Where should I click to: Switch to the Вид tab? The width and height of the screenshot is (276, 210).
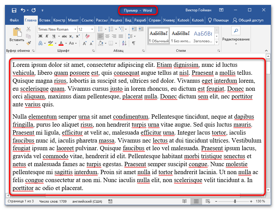click(x=128, y=20)
